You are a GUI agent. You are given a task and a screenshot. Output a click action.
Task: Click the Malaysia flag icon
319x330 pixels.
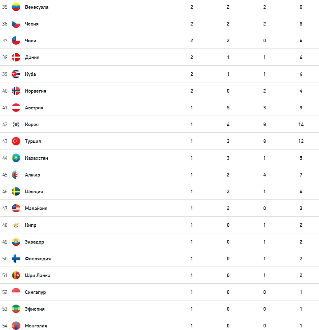(16, 208)
